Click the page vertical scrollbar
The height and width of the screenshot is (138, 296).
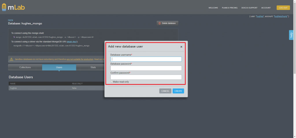[295, 38]
